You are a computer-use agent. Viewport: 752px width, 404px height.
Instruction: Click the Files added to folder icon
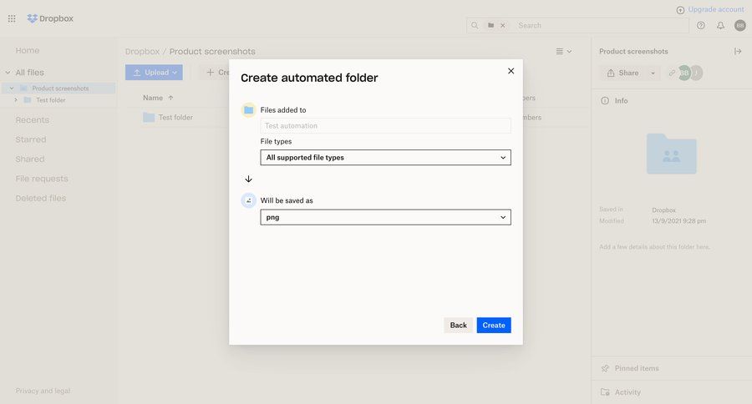tap(248, 109)
